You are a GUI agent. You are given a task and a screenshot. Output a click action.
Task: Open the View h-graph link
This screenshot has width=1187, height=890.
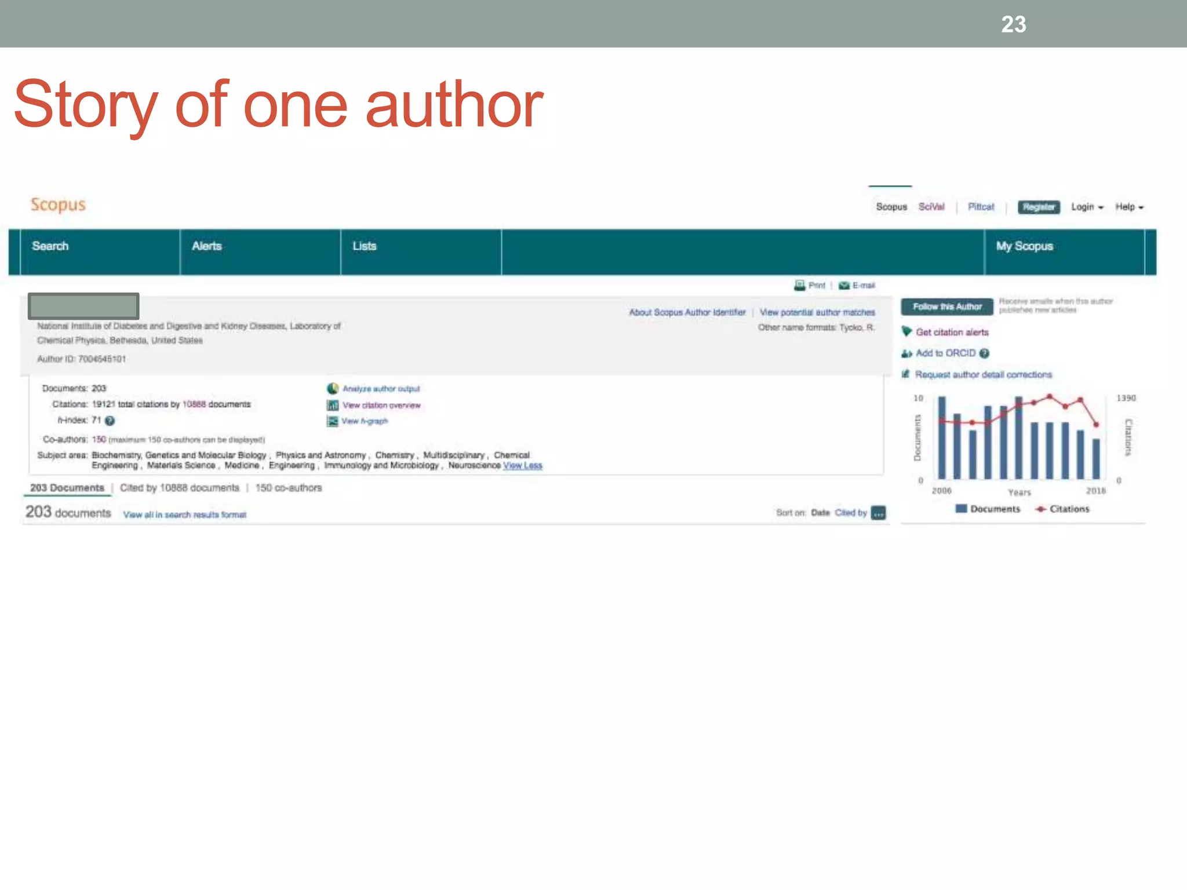[365, 421]
